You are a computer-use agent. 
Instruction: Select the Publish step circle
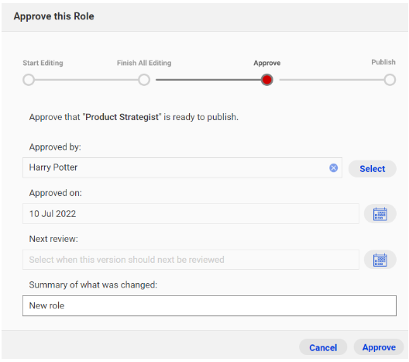pyautogui.click(x=390, y=80)
